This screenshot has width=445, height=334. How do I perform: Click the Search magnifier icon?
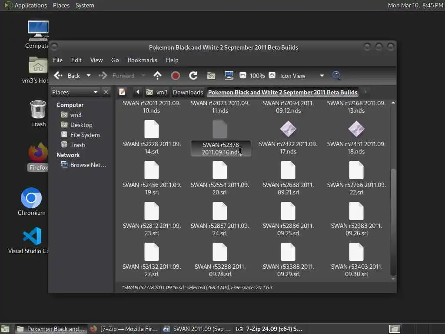tap(336, 76)
